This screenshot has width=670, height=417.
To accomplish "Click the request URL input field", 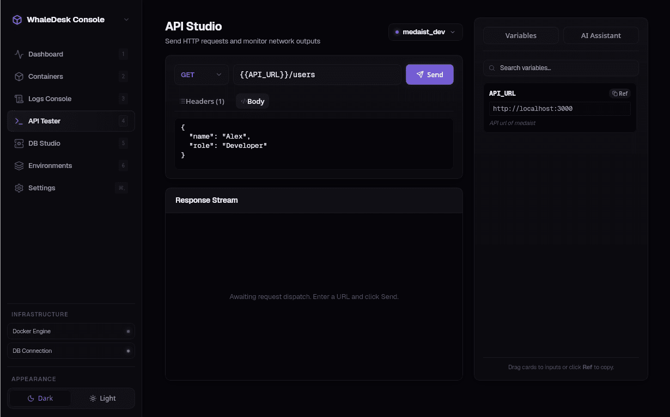I will tap(318, 75).
